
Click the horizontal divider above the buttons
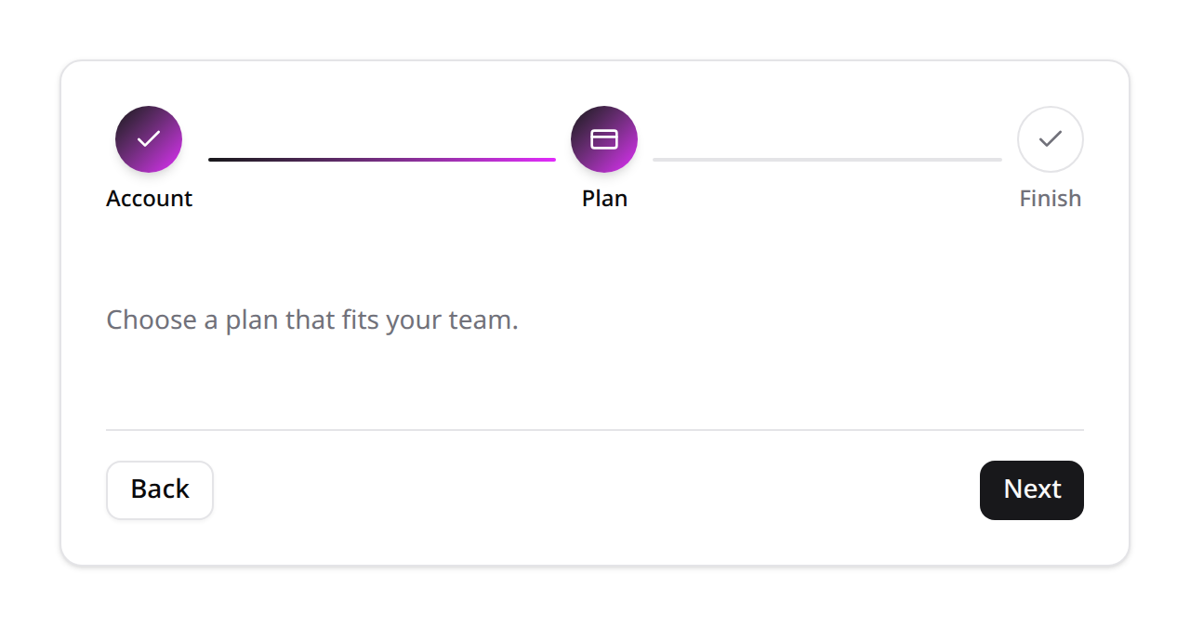(595, 430)
